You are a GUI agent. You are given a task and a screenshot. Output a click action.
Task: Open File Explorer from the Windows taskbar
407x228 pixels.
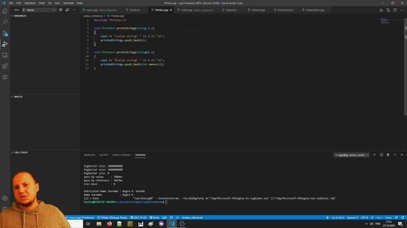[x=99, y=224]
